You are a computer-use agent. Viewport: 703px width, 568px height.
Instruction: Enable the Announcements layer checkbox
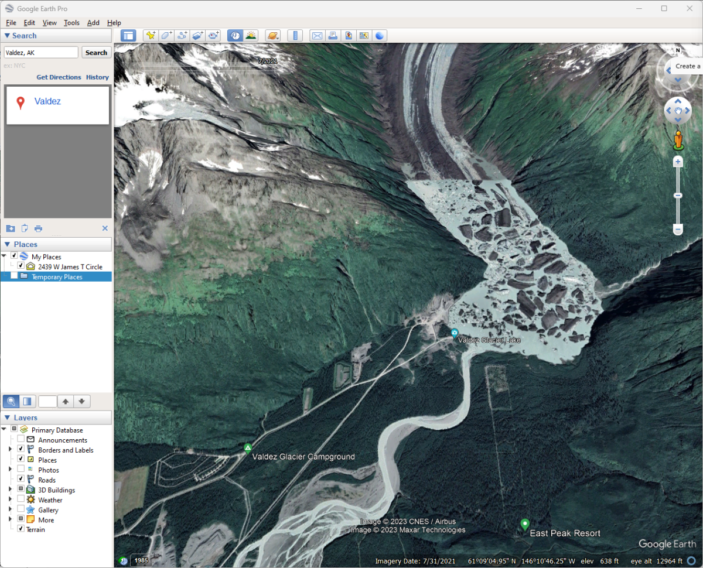(x=21, y=440)
